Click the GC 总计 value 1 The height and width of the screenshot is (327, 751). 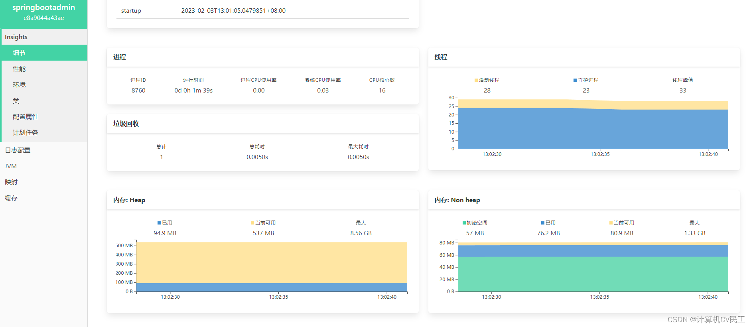tap(162, 157)
